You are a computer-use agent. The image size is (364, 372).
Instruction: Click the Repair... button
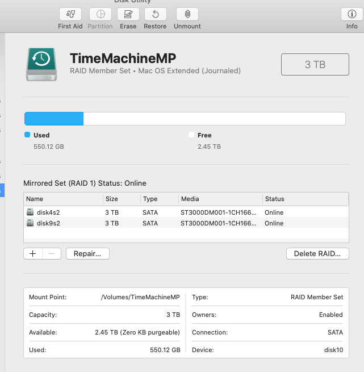click(x=87, y=254)
